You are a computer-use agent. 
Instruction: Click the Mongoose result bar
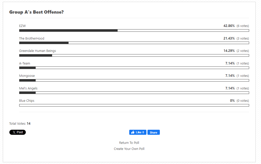[134, 80]
